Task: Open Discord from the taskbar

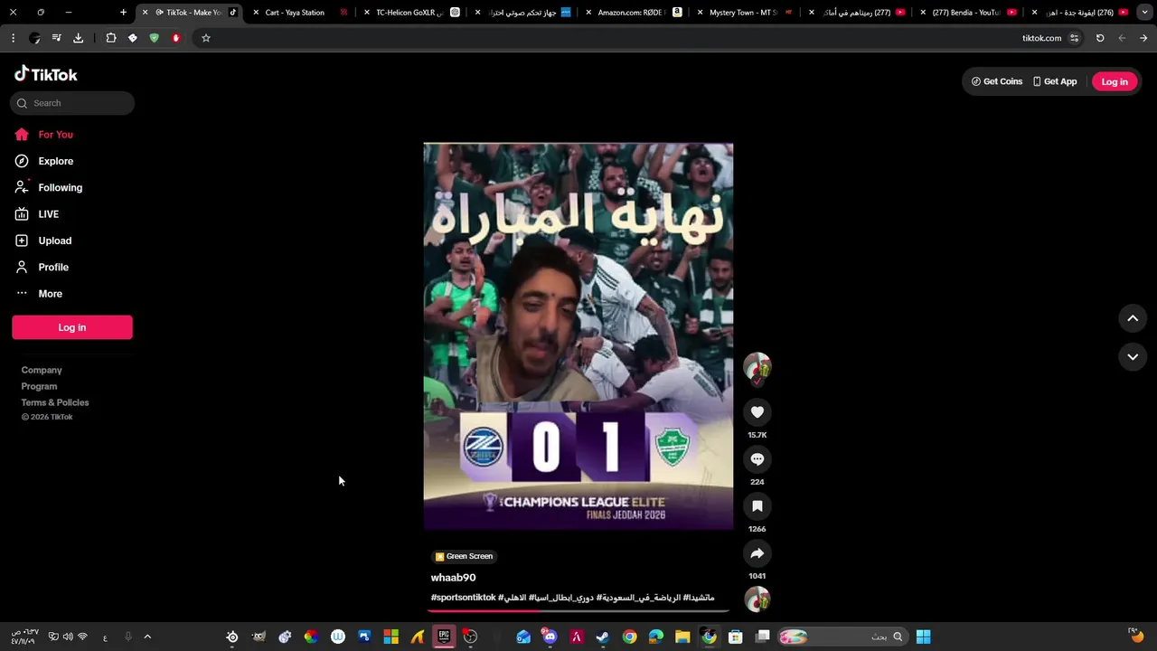Action: [x=550, y=637]
